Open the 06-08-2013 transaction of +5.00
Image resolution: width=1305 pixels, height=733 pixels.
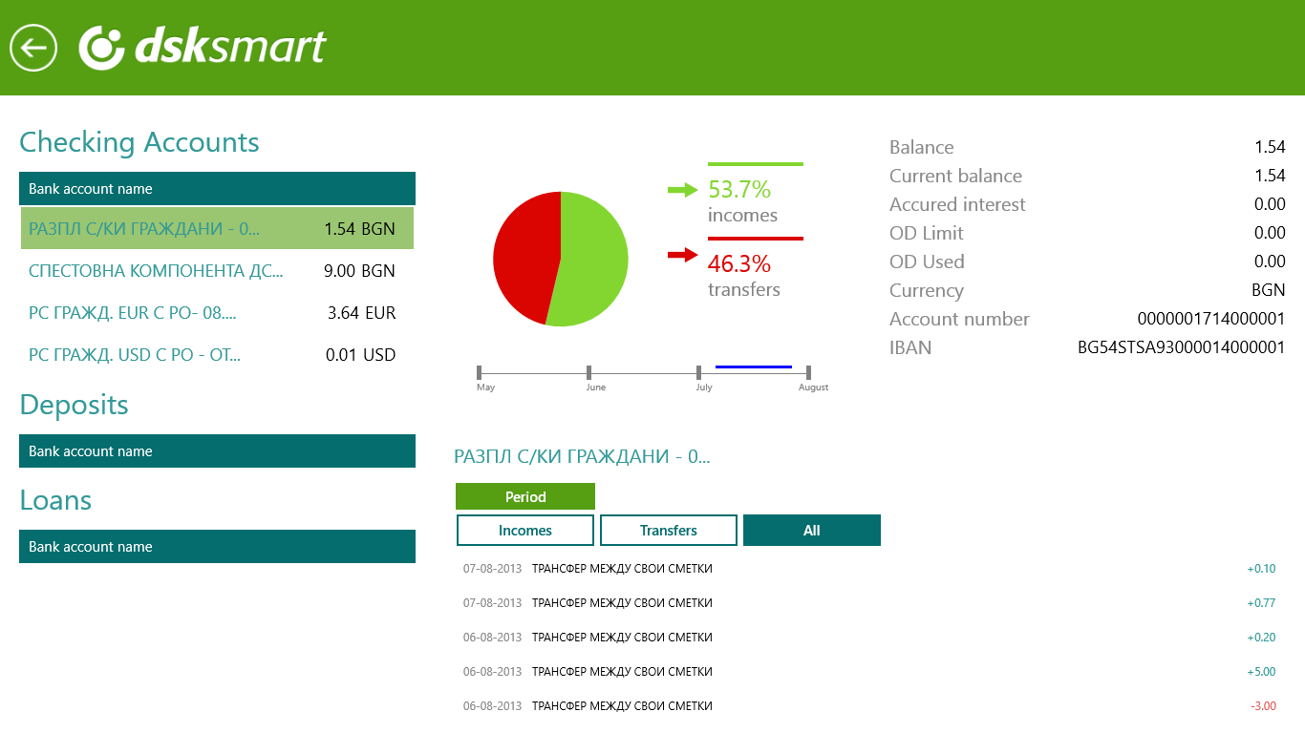coord(869,672)
